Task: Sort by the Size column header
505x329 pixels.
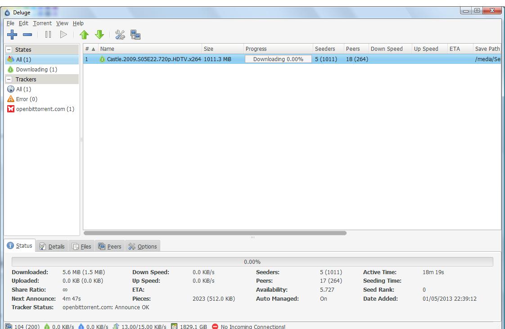Action: pyautogui.click(x=222, y=49)
